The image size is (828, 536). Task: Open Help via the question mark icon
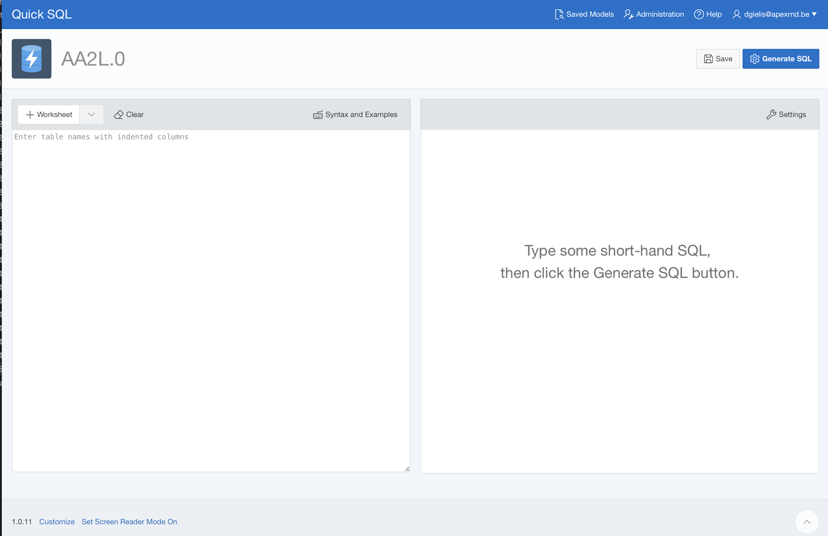(699, 14)
